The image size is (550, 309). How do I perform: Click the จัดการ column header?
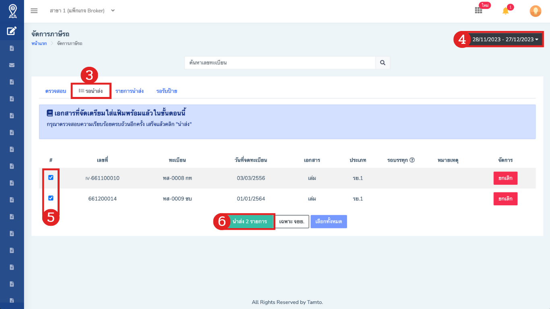coord(505,160)
